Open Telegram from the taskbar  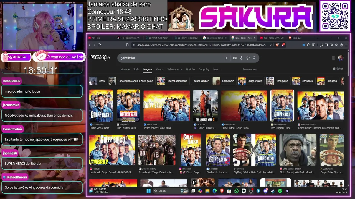click(x=258, y=191)
